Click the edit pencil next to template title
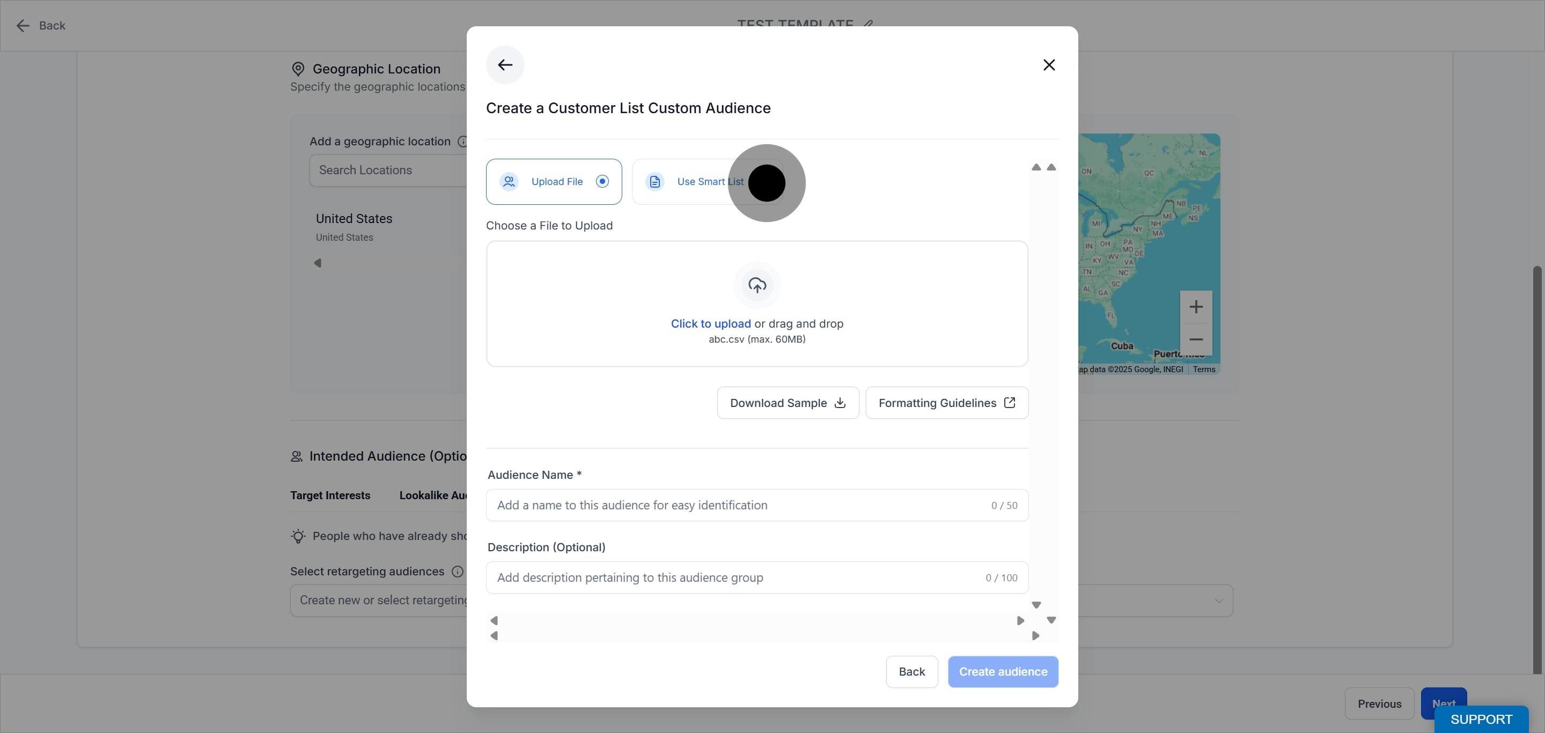Viewport: 1545px width, 733px height. click(868, 24)
